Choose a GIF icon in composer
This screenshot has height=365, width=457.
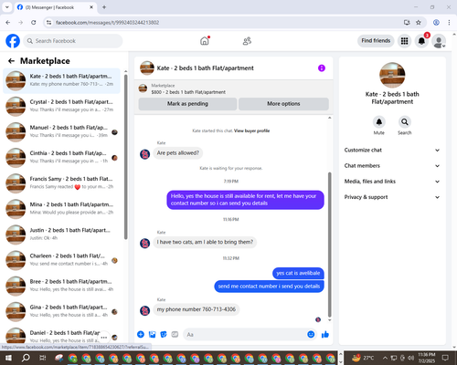[x=175, y=335]
